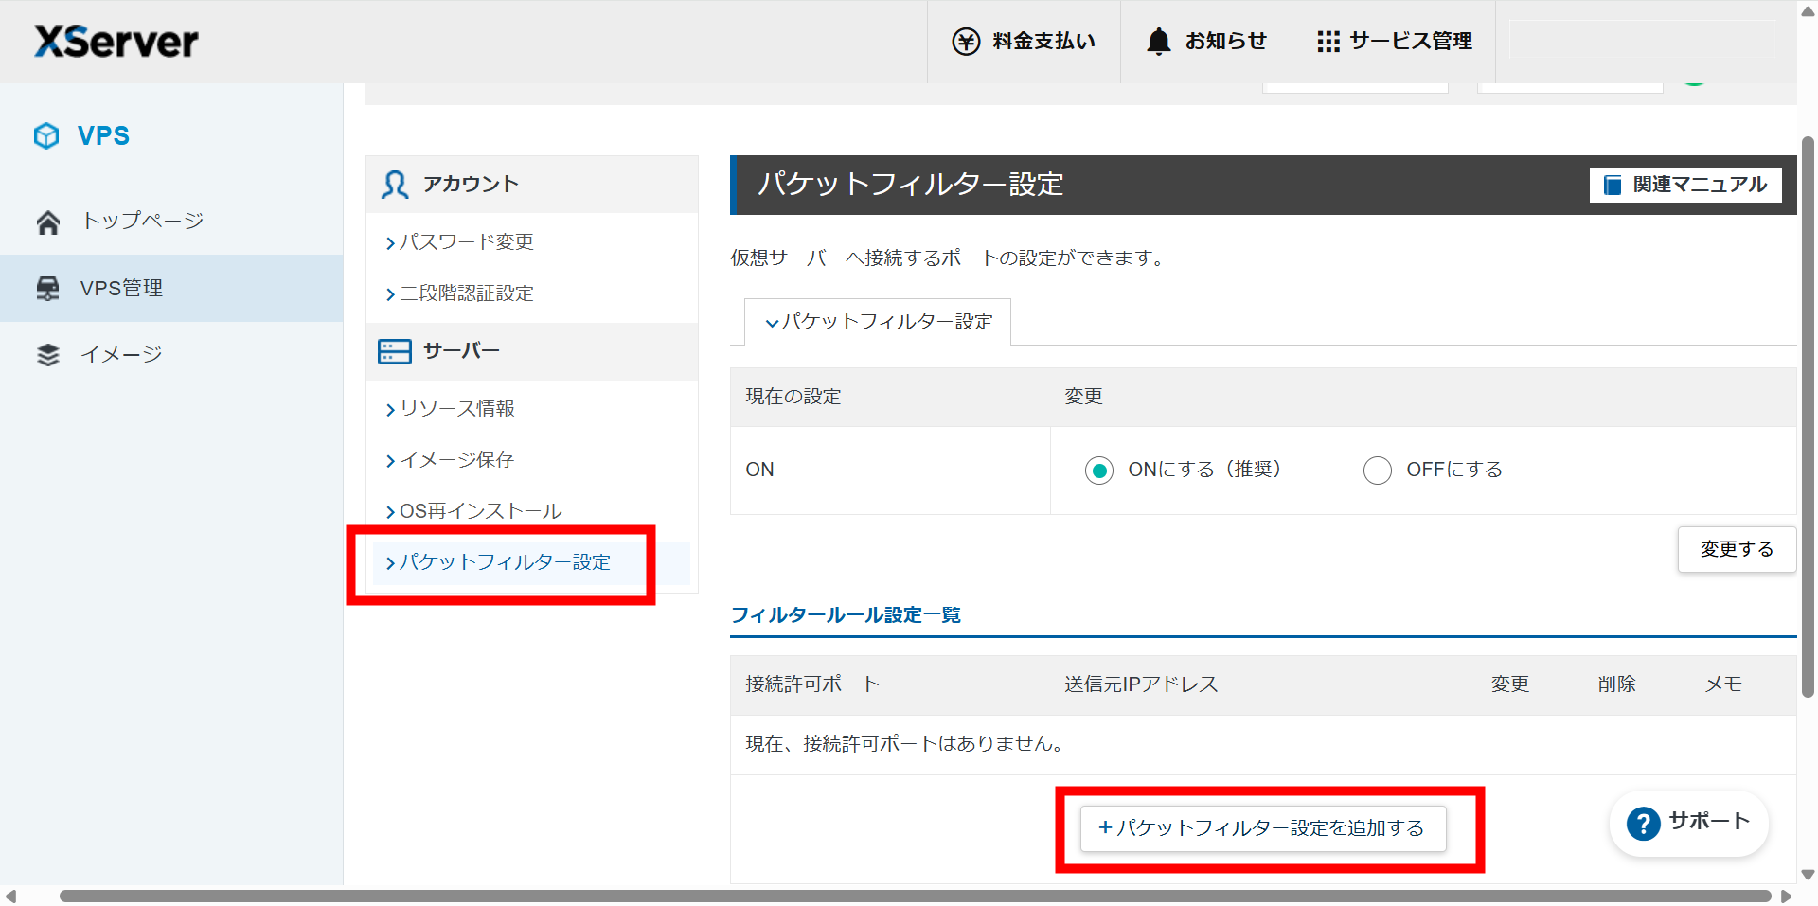Click the イメージ layers icon

point(47,355)
